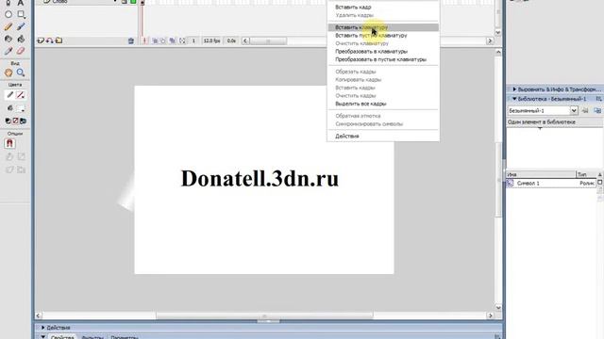Screen dimensions: 604x339
Task: Delete layer with trash icon
Action: (x=131, y=40)
